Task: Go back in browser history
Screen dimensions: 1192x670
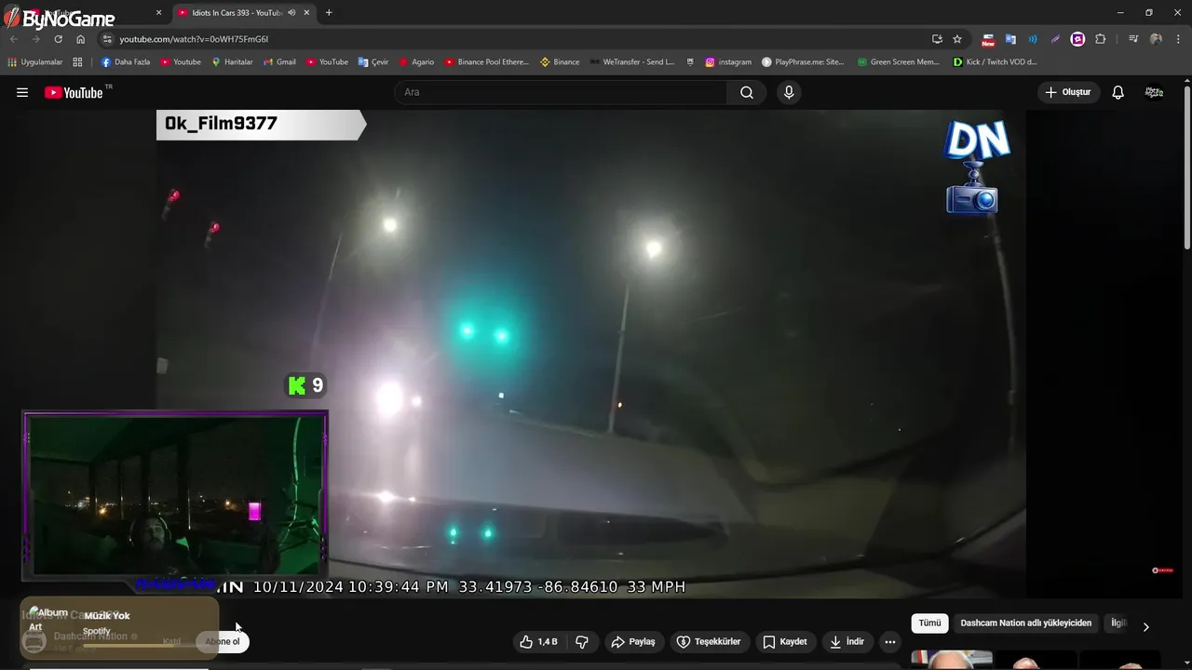Action: [14, 39]
